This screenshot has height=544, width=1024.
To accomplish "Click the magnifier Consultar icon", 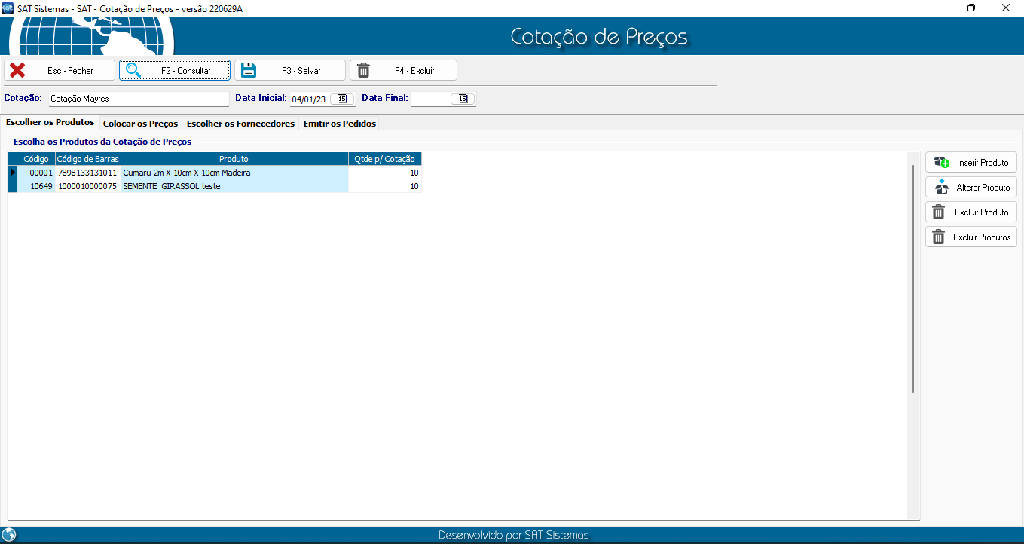I will point(133,71).
